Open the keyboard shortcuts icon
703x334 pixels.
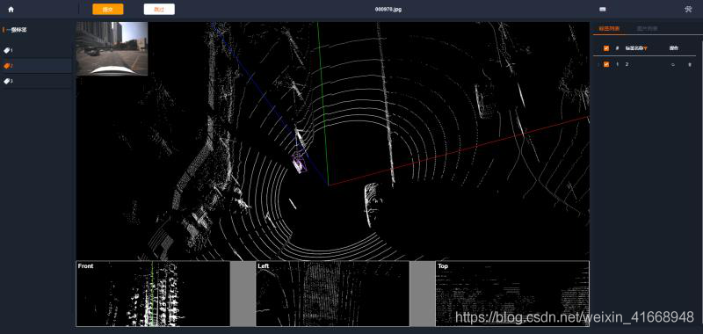pyautogui.click(x=603, y=9)
